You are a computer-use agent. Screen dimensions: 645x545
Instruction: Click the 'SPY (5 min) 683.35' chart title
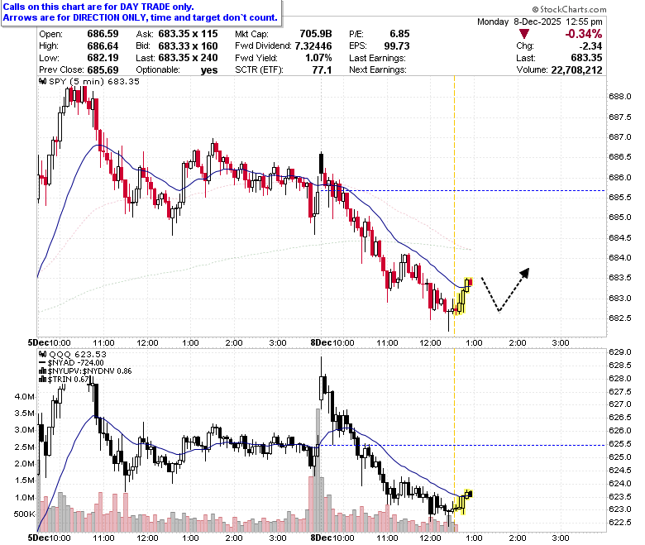(x=94, y=81)
